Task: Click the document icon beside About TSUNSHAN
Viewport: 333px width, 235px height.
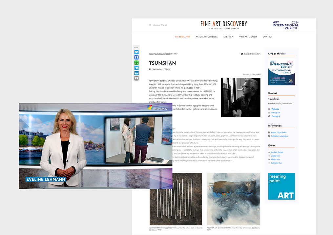Action: (269, 132)
